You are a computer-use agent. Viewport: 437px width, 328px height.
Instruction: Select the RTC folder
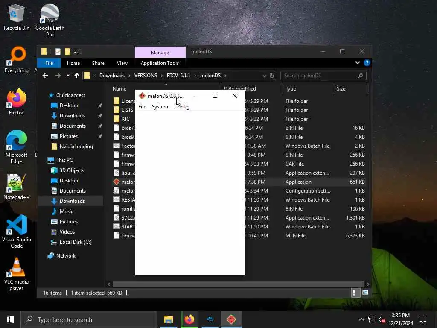[x=125, y=119]
